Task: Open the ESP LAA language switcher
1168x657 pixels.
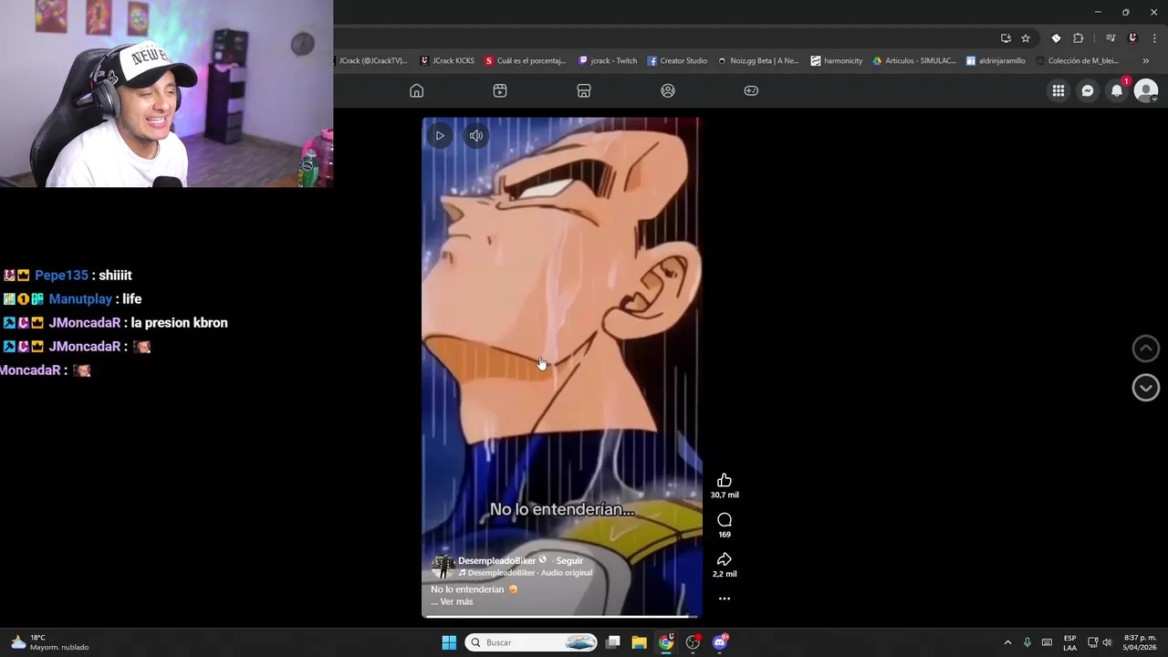Action: tap(1069, 642)
